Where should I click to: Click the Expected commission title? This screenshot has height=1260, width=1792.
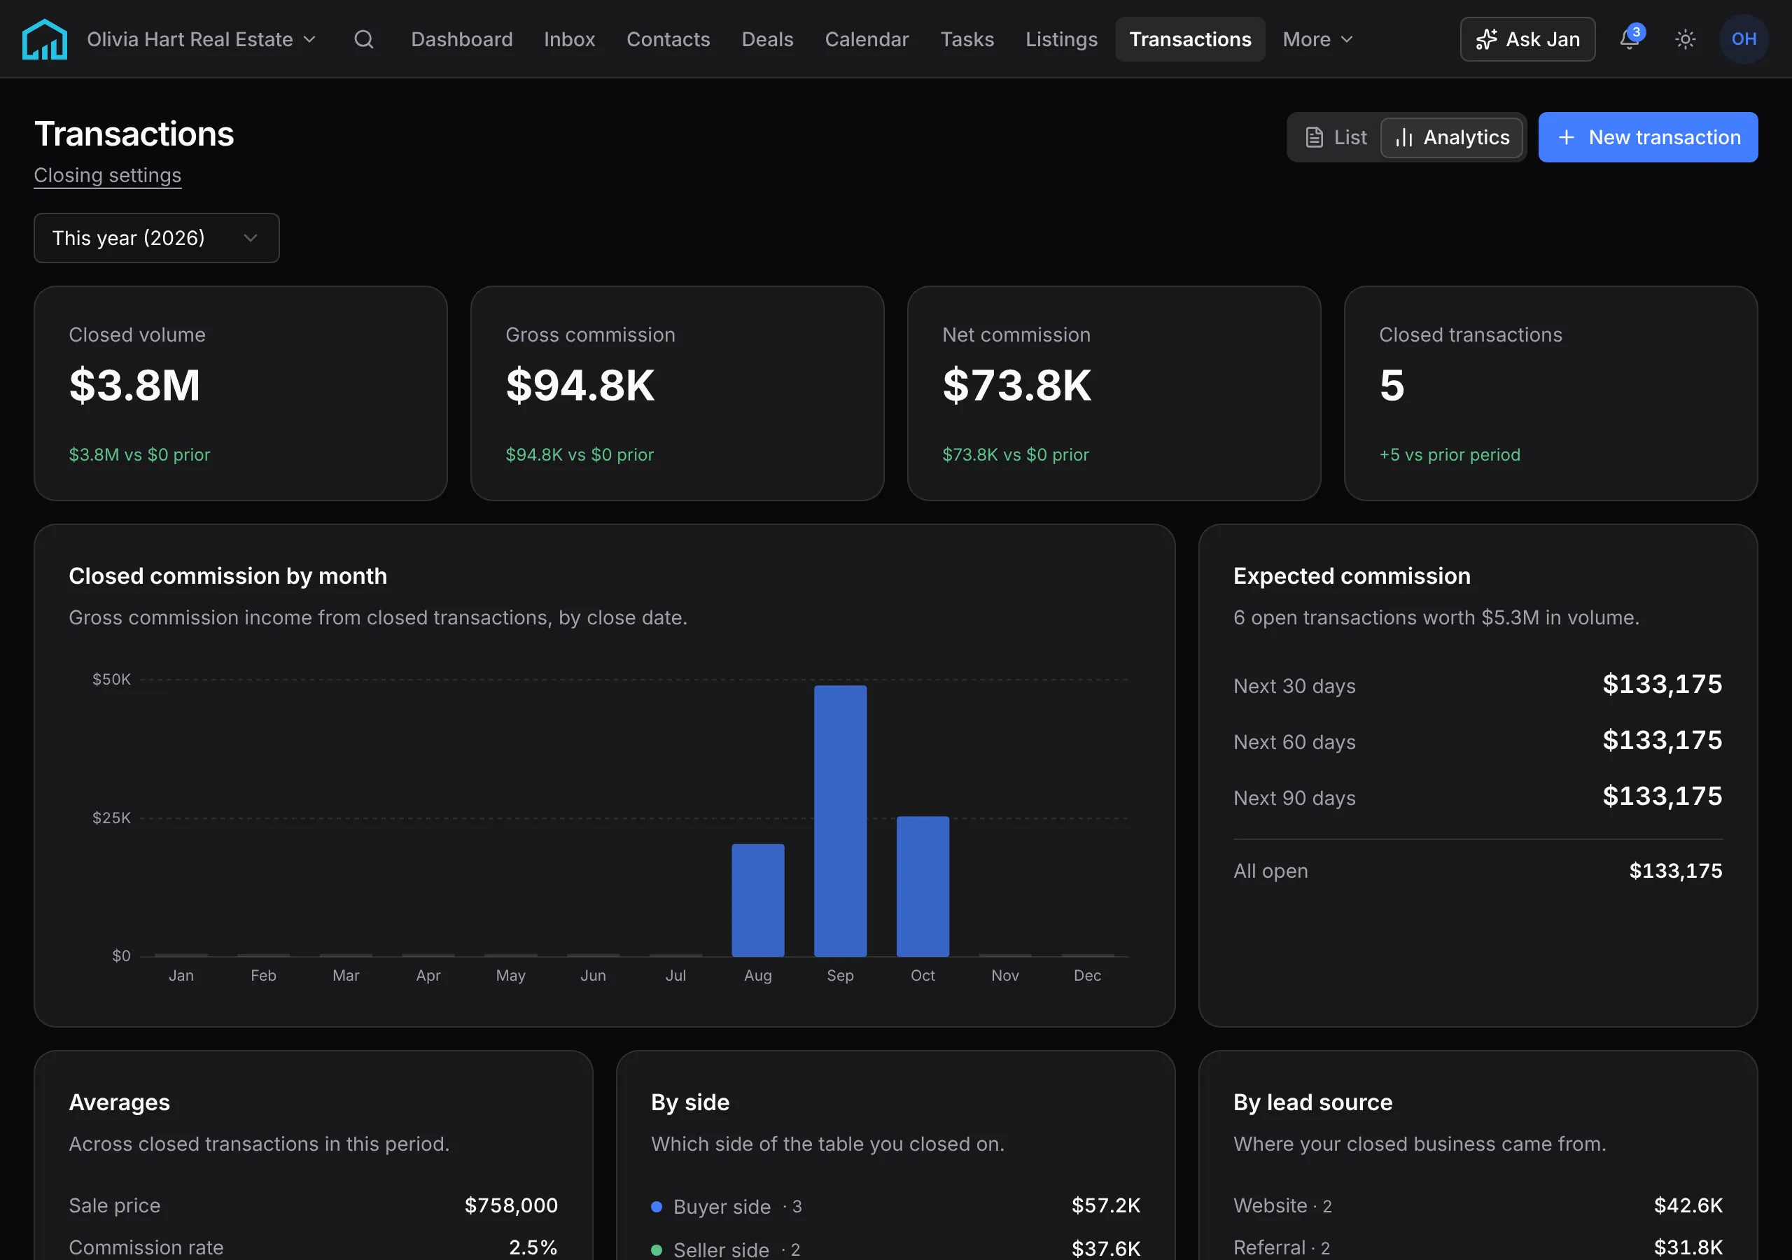click(x=1352, y=576)
